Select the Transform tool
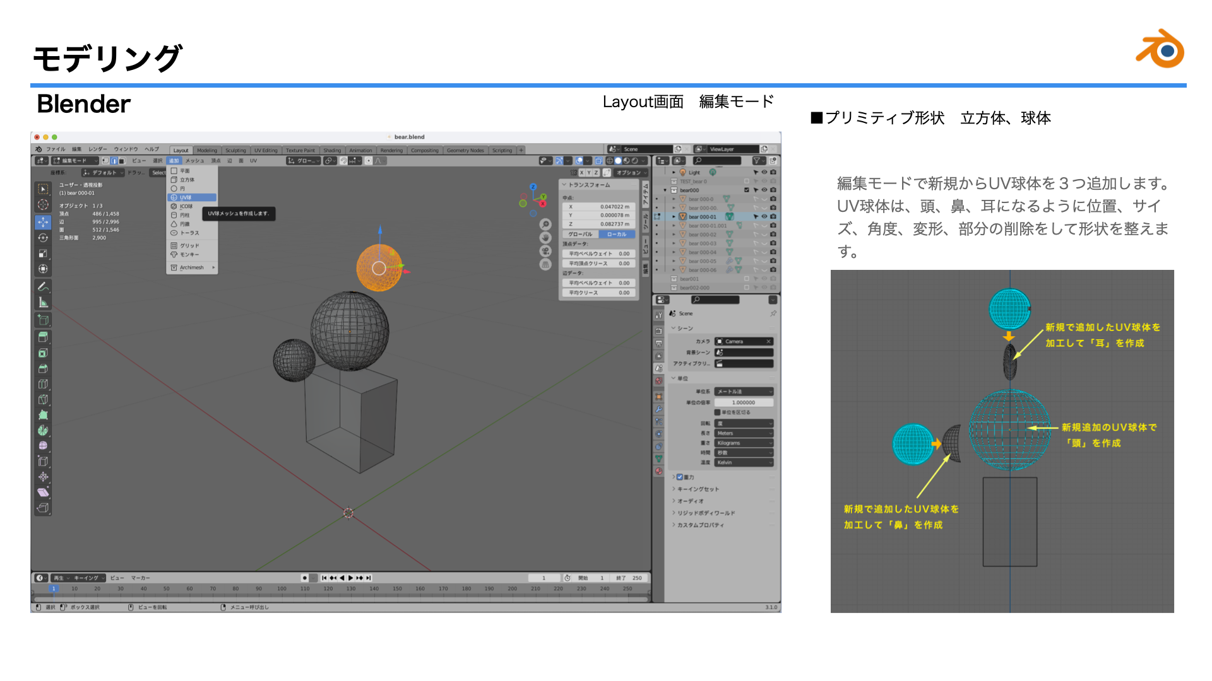 tap(43, 269)
